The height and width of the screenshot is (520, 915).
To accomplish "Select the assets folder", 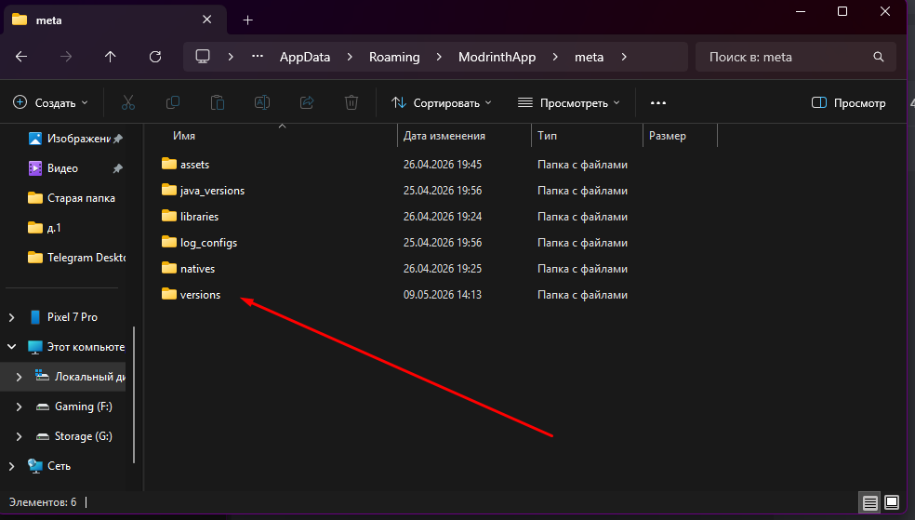I will point(194,165).
